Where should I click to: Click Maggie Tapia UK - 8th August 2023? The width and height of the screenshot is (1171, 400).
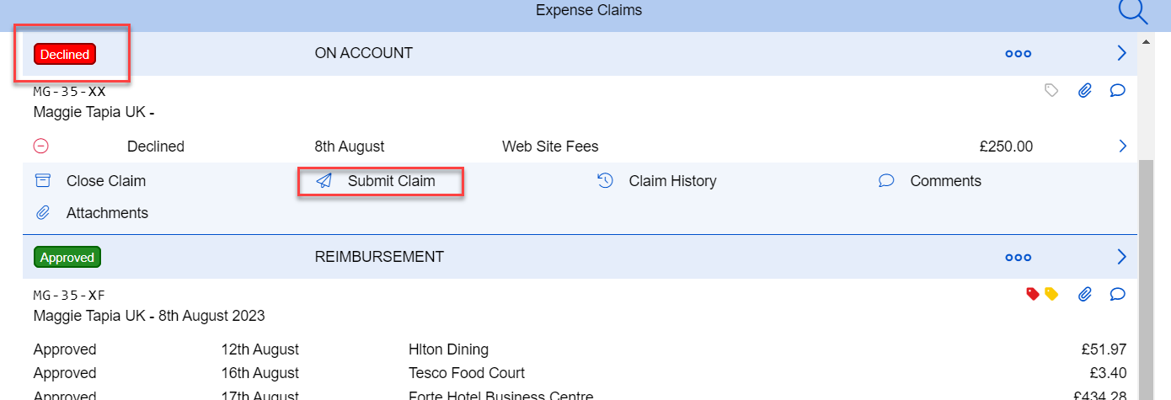tap(149, 316)
